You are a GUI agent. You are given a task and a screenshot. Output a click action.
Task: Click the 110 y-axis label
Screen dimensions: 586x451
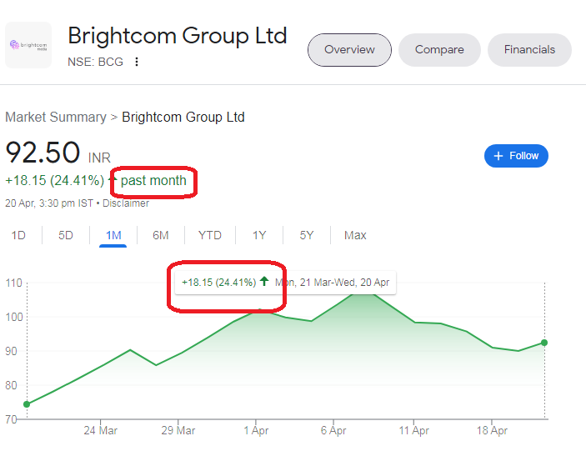[x=14, y=283]
